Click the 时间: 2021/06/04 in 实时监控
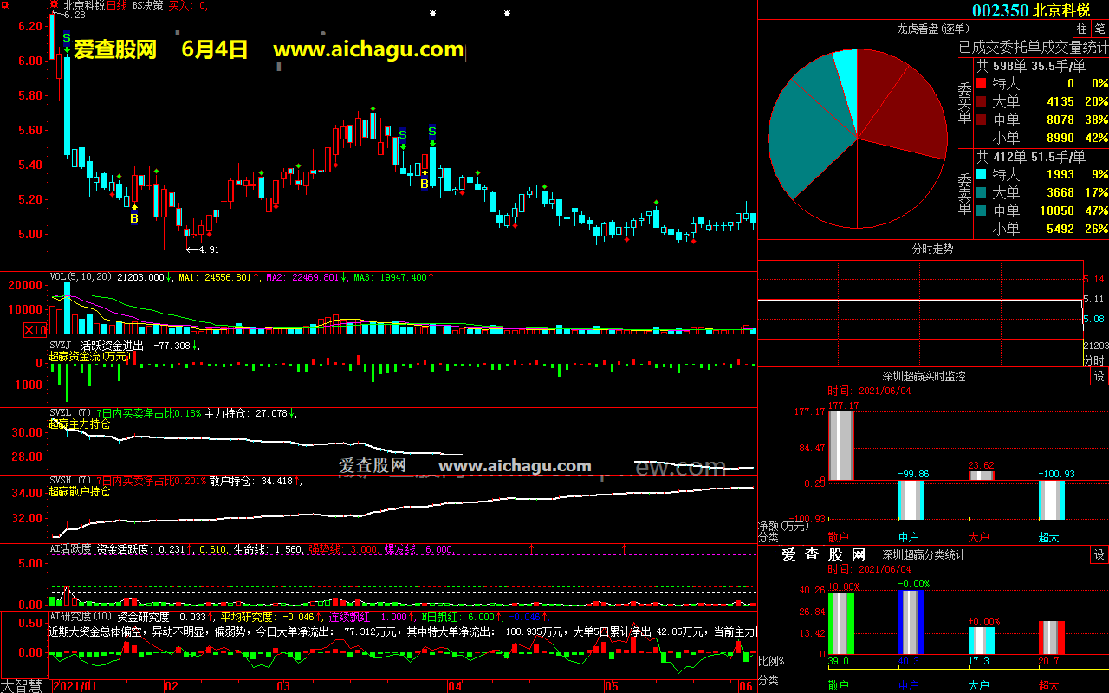The width and height of the screenshot is (1109, 693). click(x=869, y=391)
